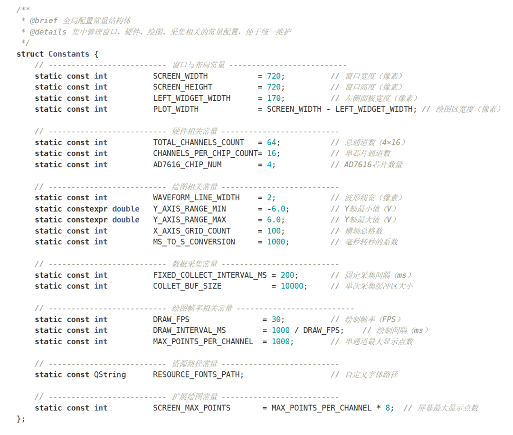Click MAX_POINTS_PER_CHANNEL declaration name
513x435 pixels.
click(x=203, y=342)
